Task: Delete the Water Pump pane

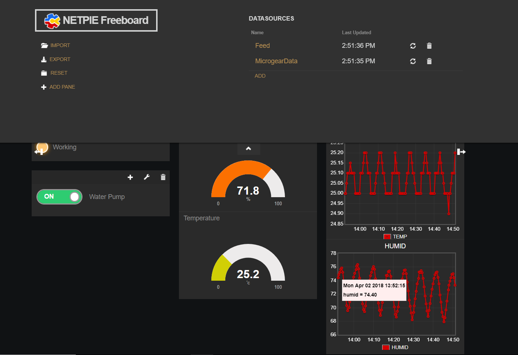Action: [163, 177]
